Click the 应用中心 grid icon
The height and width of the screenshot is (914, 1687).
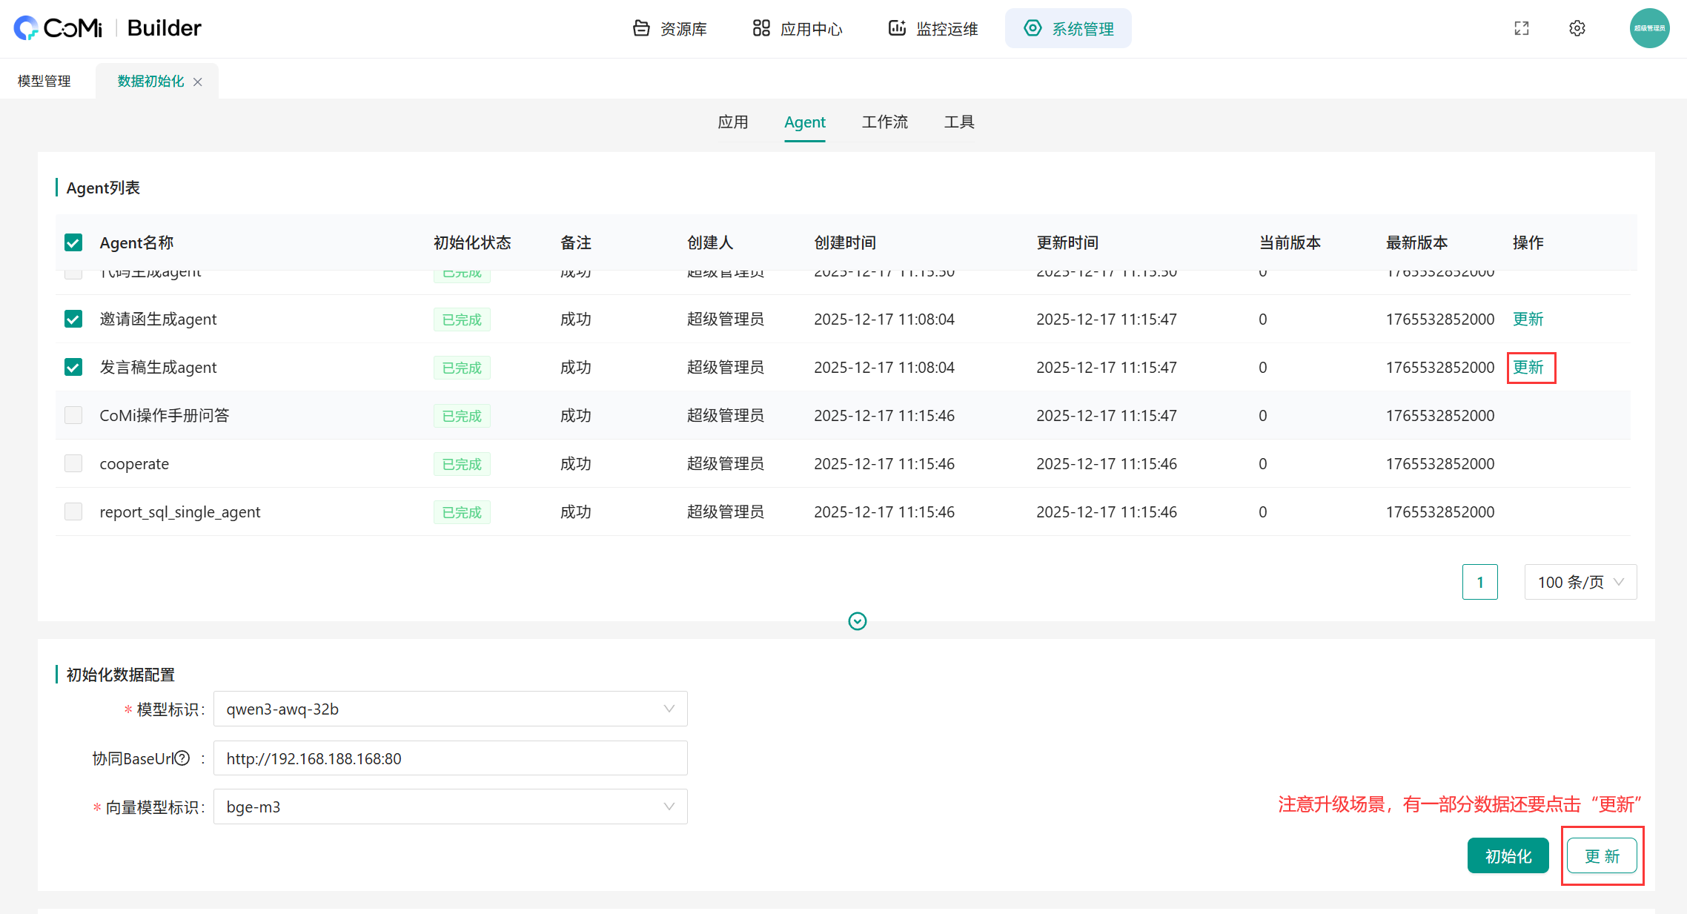[x=761, y=28]
